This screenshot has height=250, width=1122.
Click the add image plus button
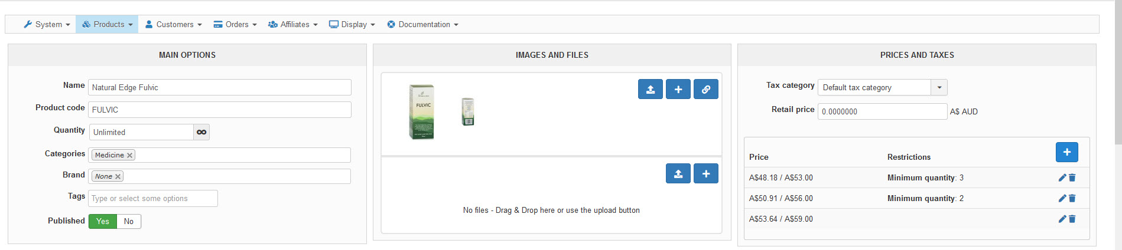pyautogui.click(x=678, y=90)
